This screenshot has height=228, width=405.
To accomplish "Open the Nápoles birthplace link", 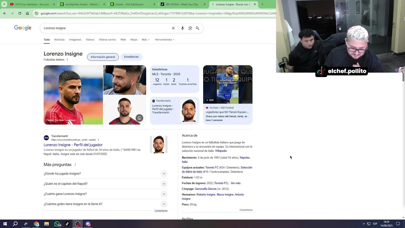I will tap(245, 157).
